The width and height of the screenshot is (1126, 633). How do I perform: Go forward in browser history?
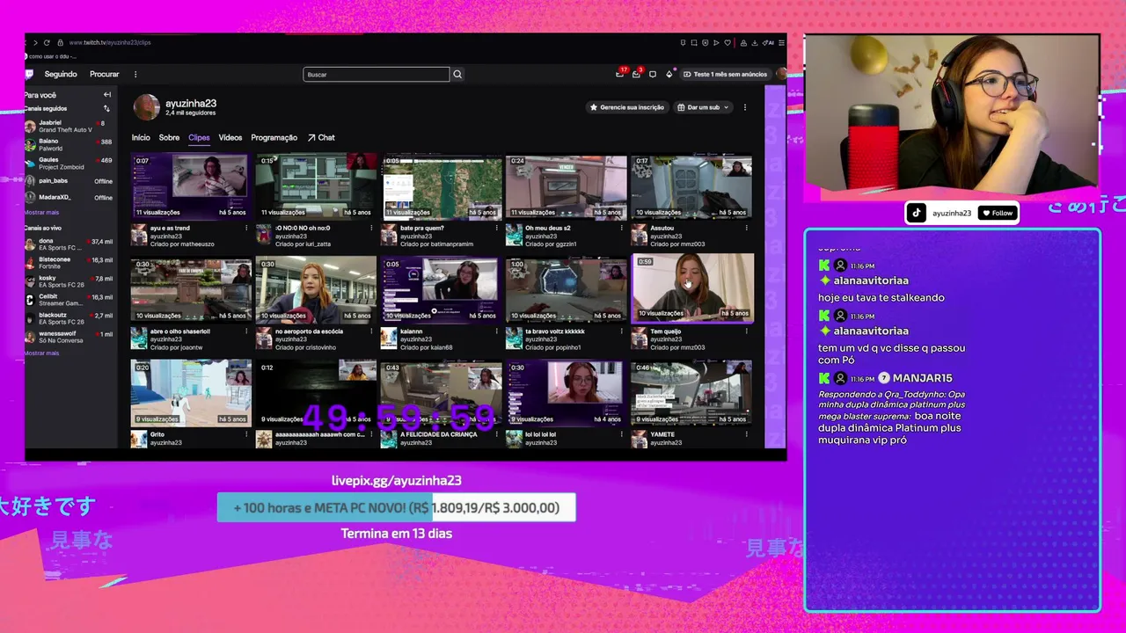tap(35, 42)
